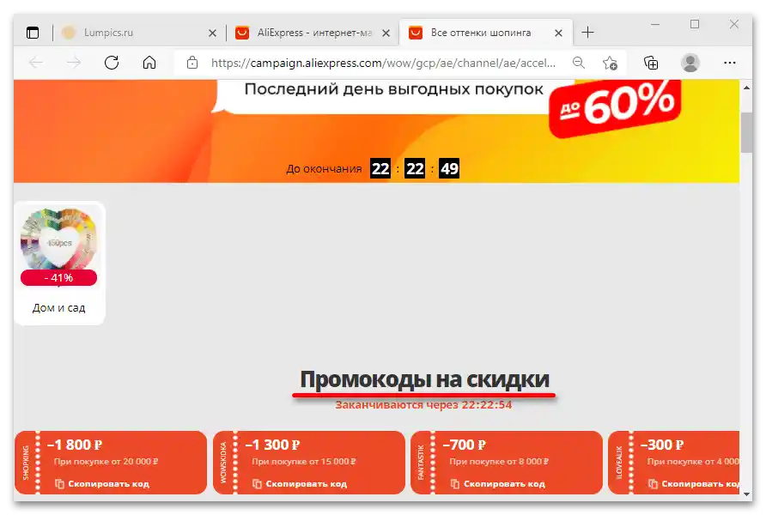Open the tab actions menu icon
Screen dimensions: 766x515
[33, 33]
